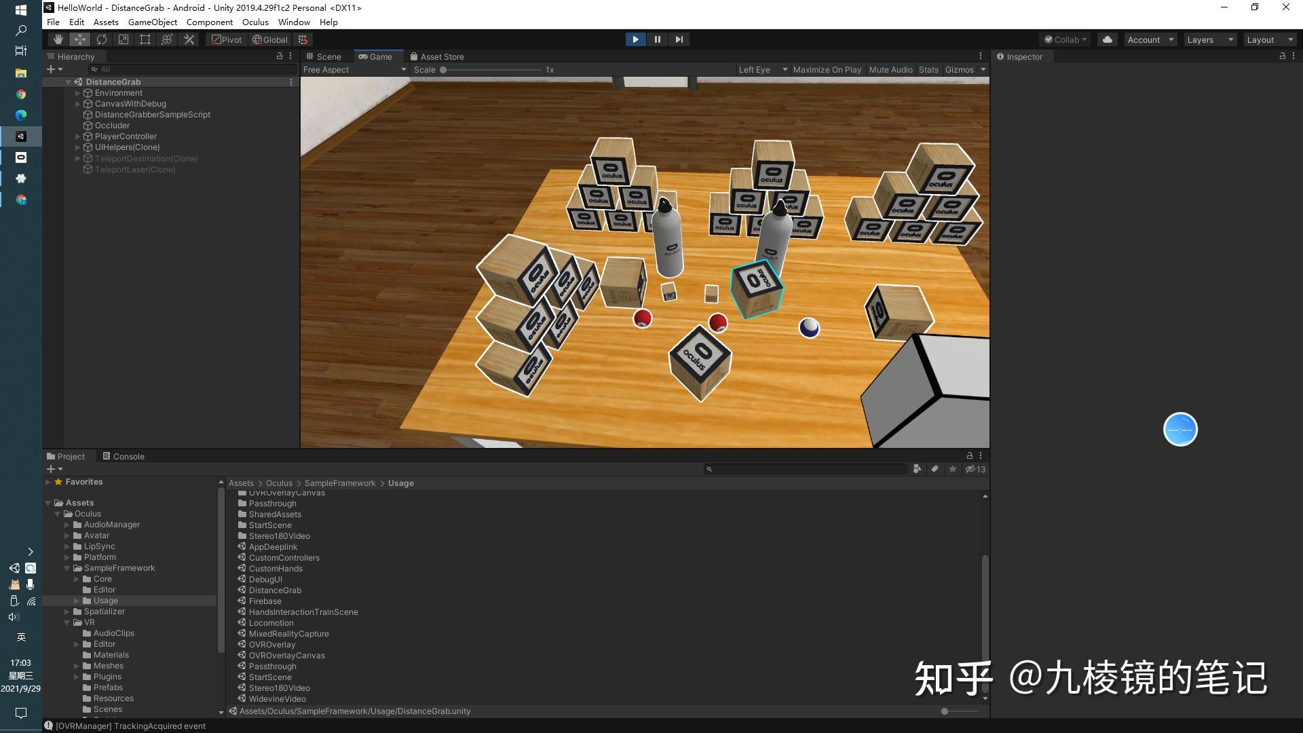
Task: Select the Scale tool
Action: (124, 39)
